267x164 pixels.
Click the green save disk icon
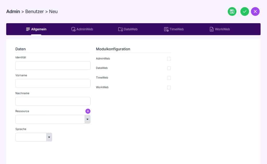point(232,11)
